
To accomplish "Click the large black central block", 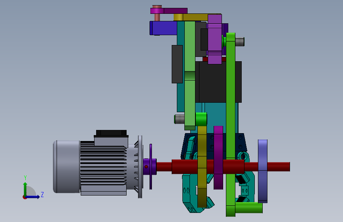I will tap(212, 82).
